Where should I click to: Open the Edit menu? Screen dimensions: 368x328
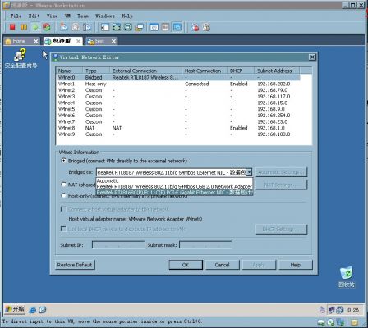coord(34,16)
